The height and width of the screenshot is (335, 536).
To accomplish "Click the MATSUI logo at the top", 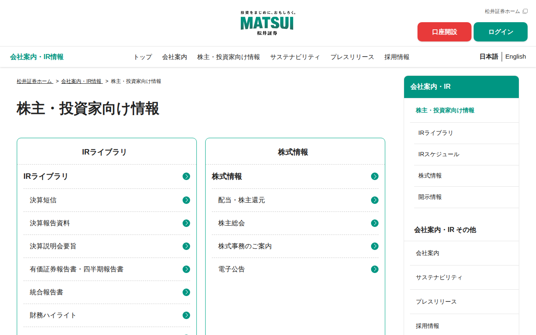I will pos(268,23).
